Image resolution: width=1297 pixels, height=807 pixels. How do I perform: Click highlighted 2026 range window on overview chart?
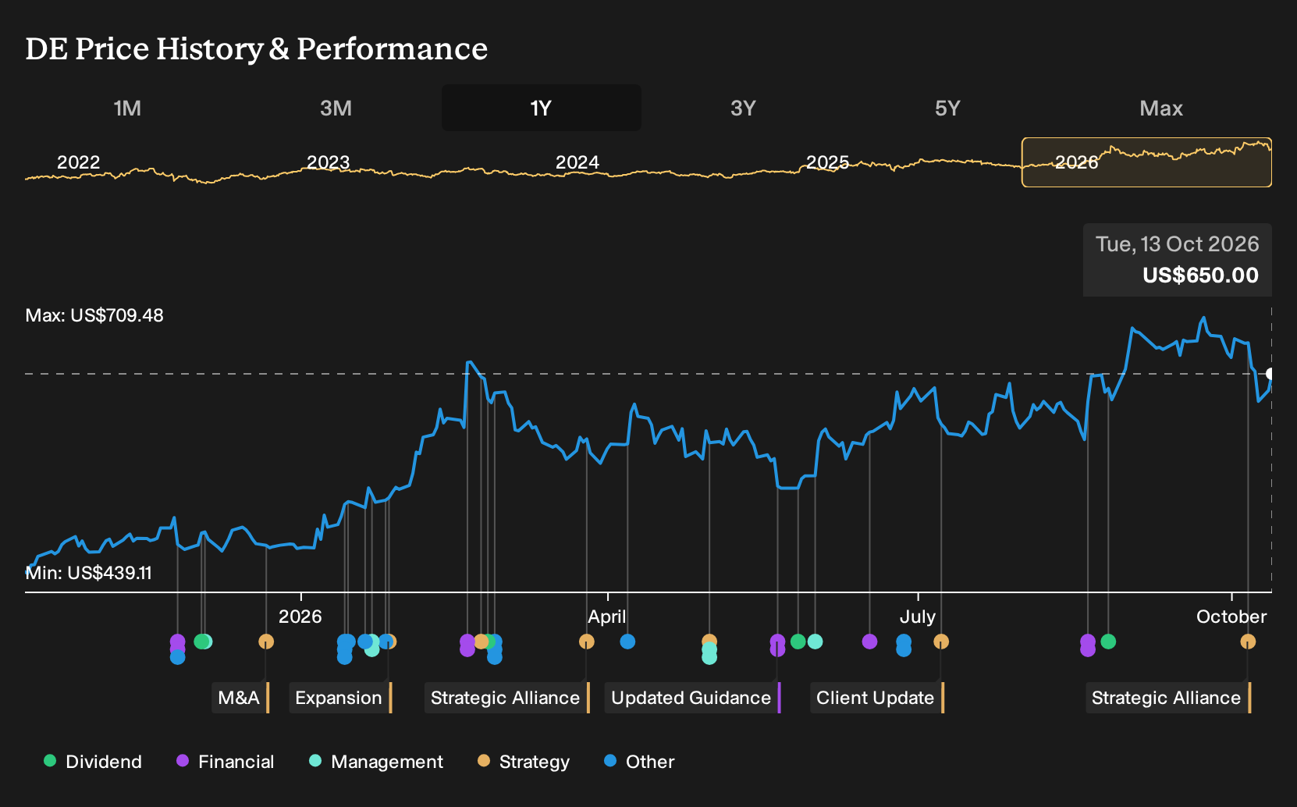click(1146, 162)
